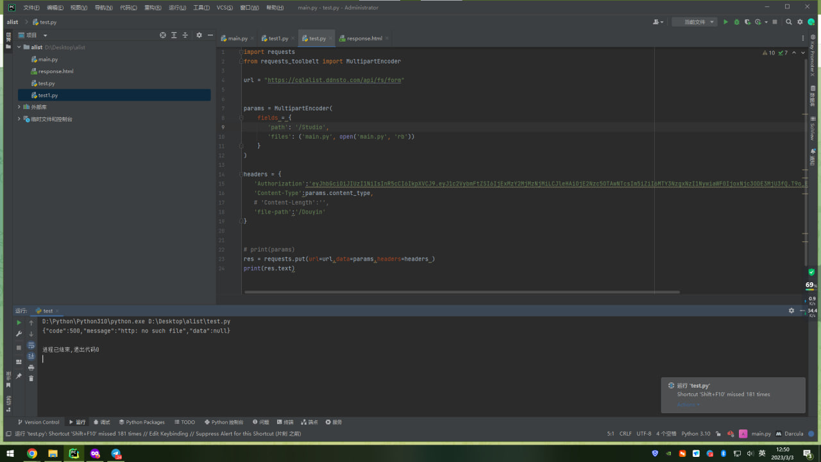Click the profiler run icon in main toolbar
This screenshot has width=821, height=462.
click(x=758, y=22)
